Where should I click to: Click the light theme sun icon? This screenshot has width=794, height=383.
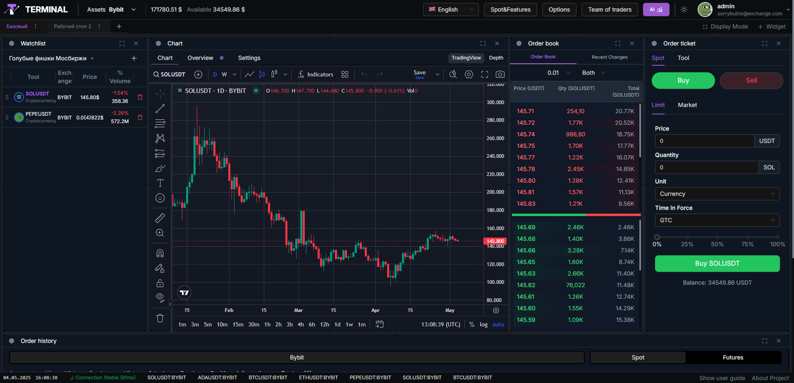(684, 10)
